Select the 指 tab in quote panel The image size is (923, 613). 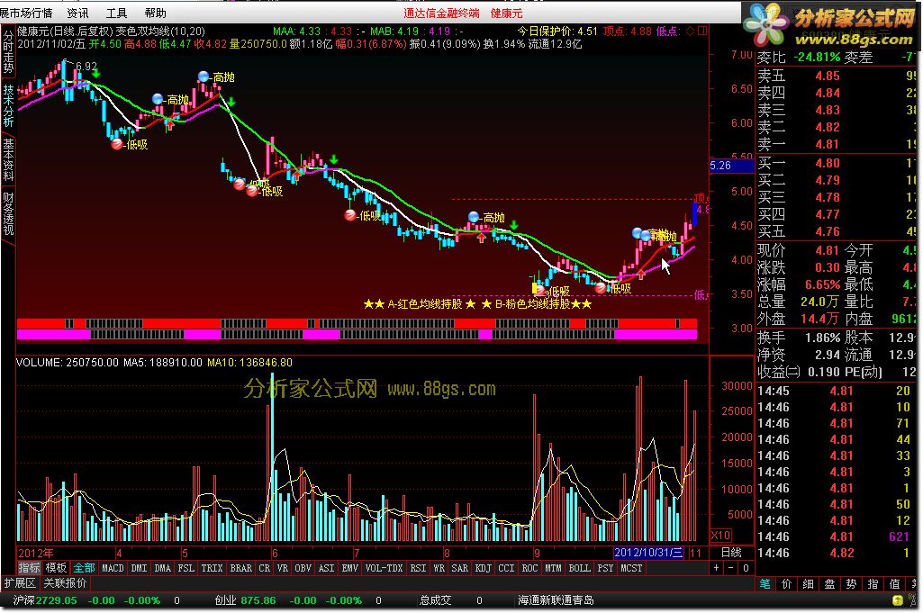[x=873, y=583]
